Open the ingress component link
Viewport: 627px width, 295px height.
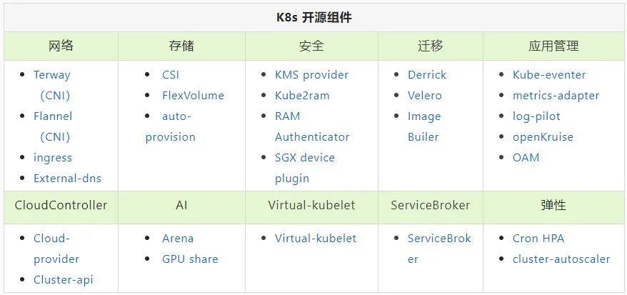pos(53,158)
